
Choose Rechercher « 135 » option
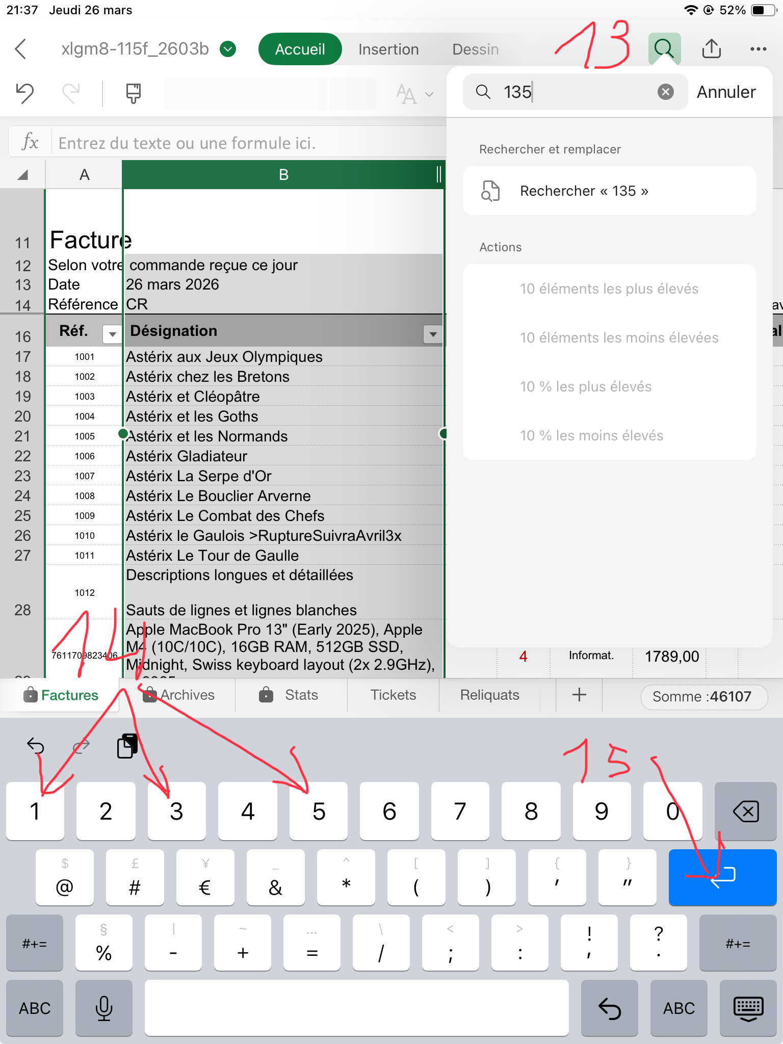tap(609, 191)
